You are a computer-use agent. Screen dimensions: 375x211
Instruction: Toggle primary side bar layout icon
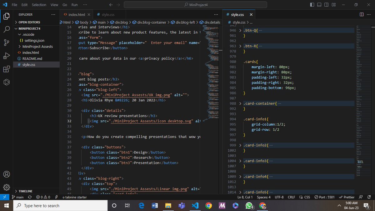point(312,5)
